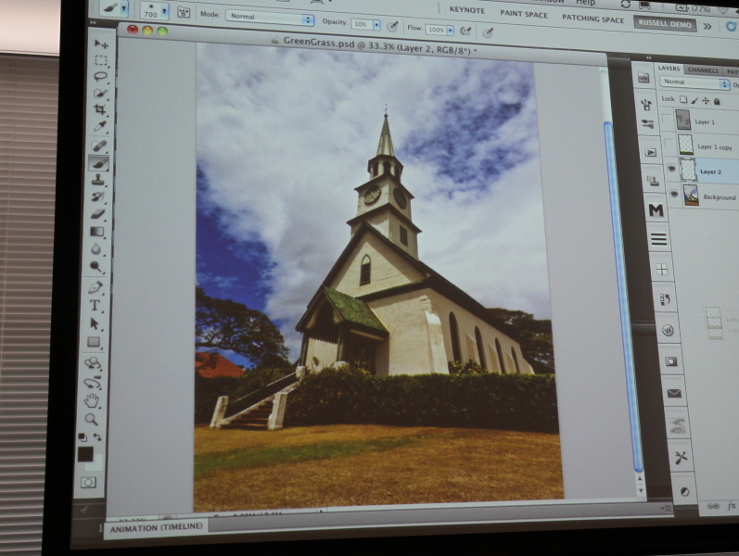
Task: Reset to default foreground and background colors
Action: (x=82, y=436)
